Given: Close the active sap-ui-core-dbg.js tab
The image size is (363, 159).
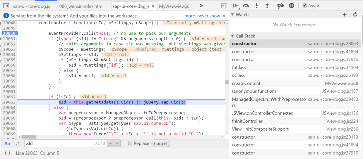Looking at the screenshot, I should click(153, 6).
